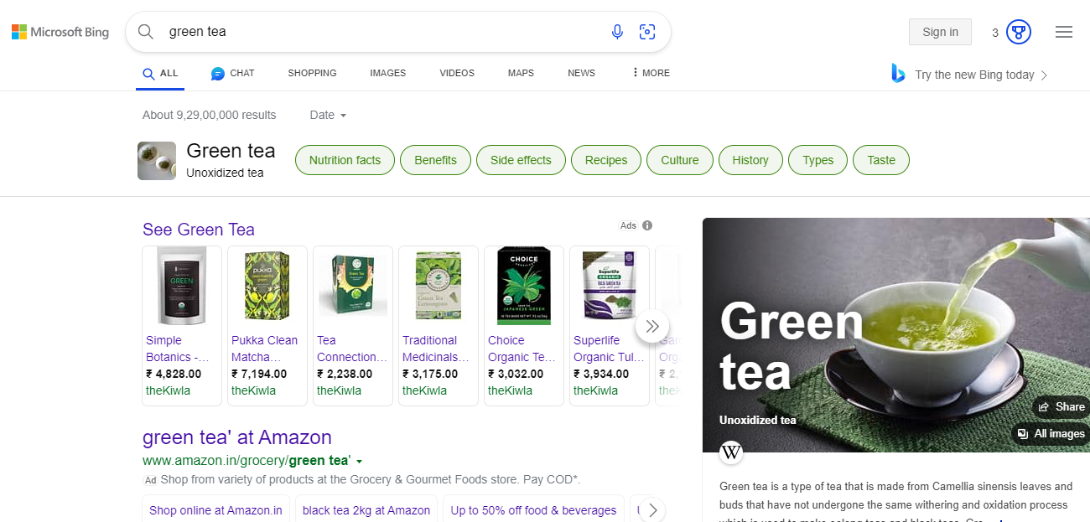
Task: Open Pukka Clean Matcha product image
Action: tap(267, 287)
